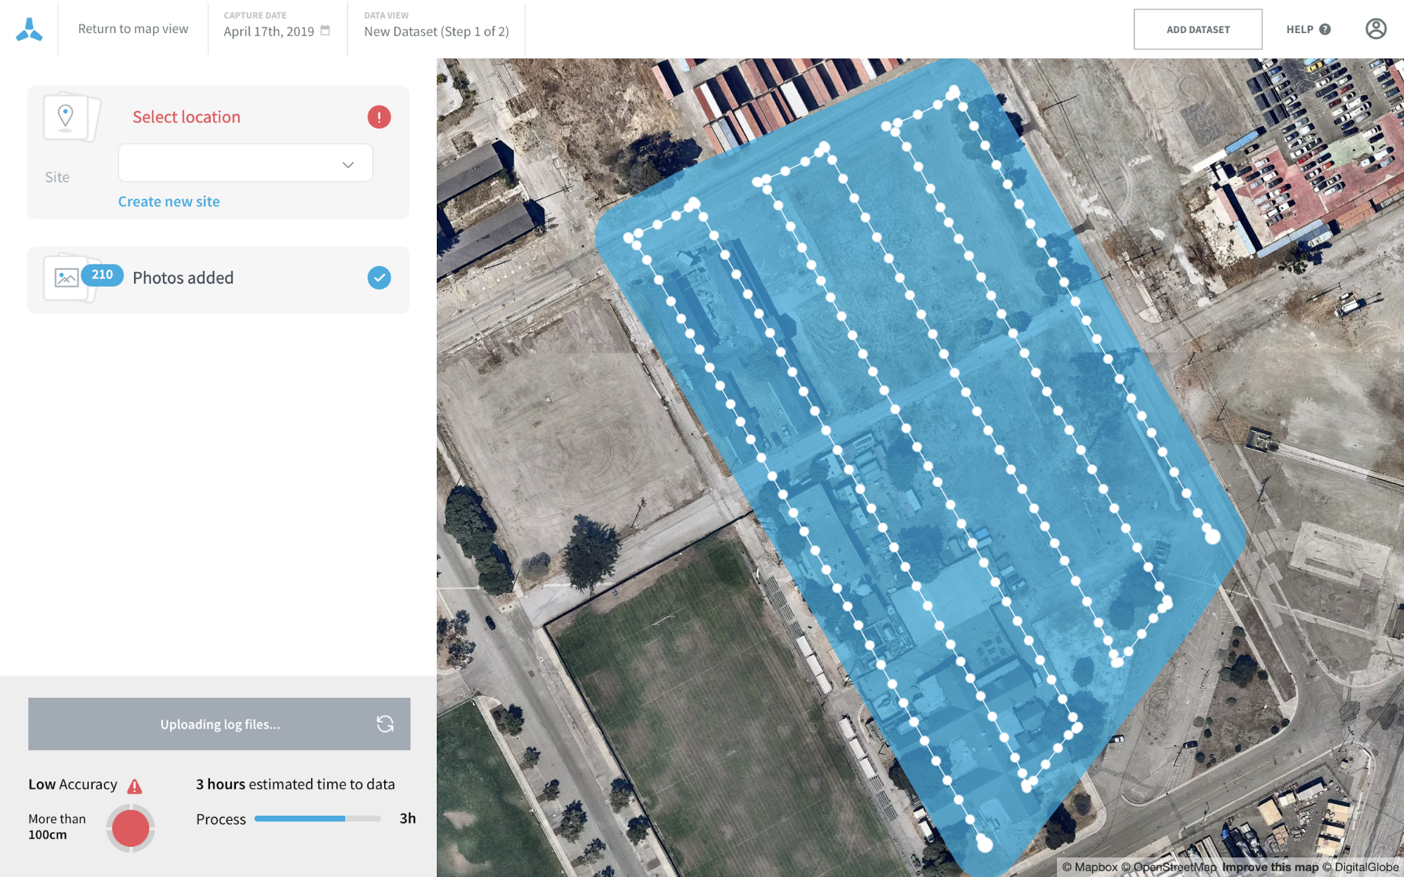This screenshot has width=1404, height=877.
Task: Click the 3 hours estimated time text
Action: tap(295, 784)
